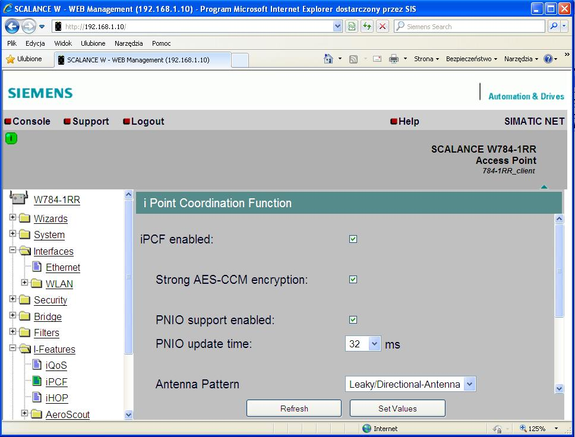Screen dimensions: 575x437
Task: Collapse the I-Features folder
Action: click(x=12, y=348)
